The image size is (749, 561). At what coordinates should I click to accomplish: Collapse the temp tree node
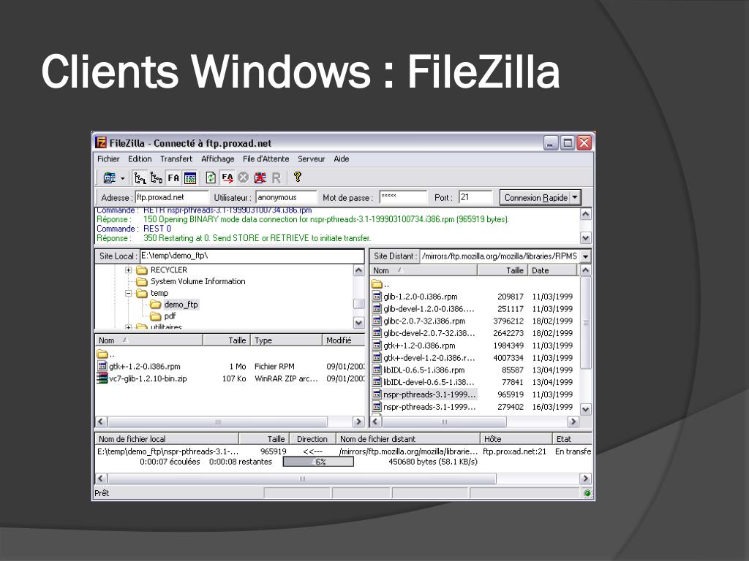tap(129, 293)
